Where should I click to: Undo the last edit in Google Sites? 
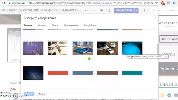pyautogui.click(x=86, y=11)
